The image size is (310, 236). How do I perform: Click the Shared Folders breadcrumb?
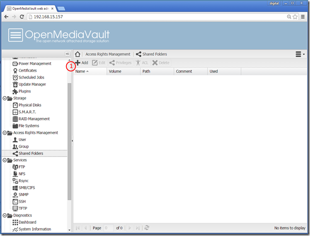[x=151, y=54]
